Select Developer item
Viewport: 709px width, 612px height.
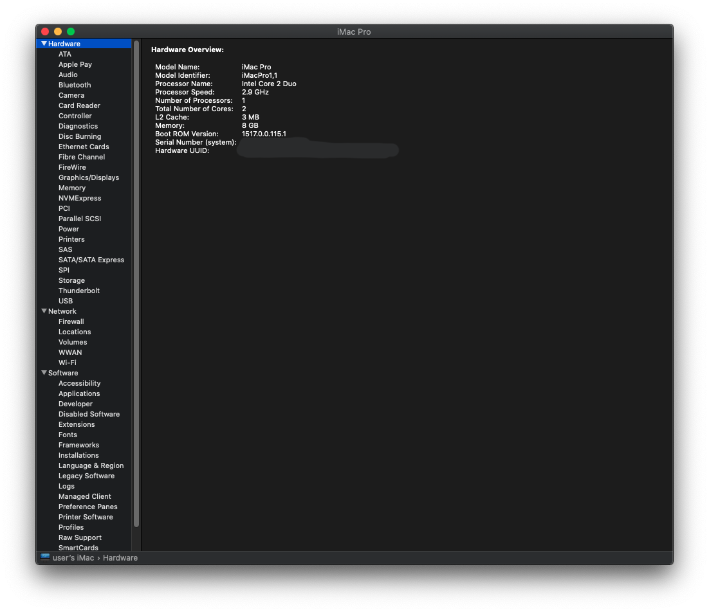pyautogui.click(x=75, y=404)
